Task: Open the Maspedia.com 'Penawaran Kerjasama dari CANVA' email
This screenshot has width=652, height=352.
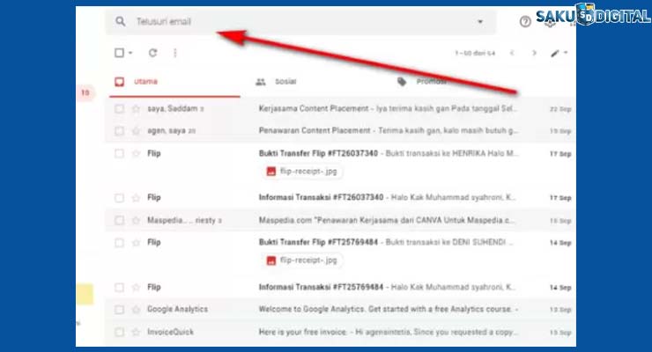Action: (386, 220)
